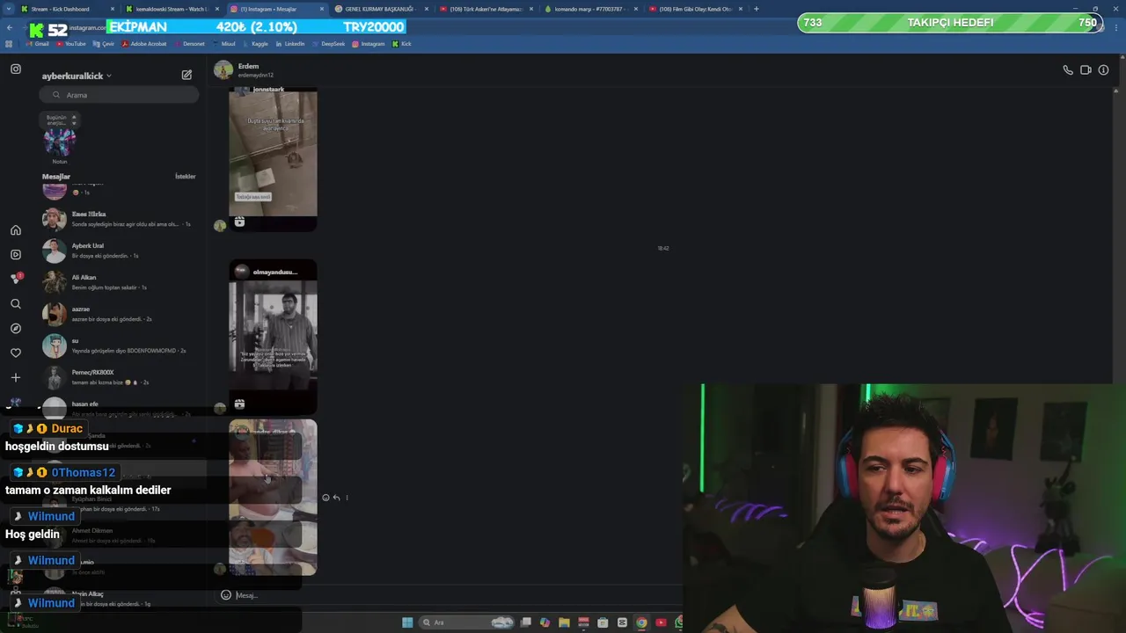The width and height of the screenshot is (1126, 633).
Task: Open the Messages icon with red badge
Action: click(16, 279)
